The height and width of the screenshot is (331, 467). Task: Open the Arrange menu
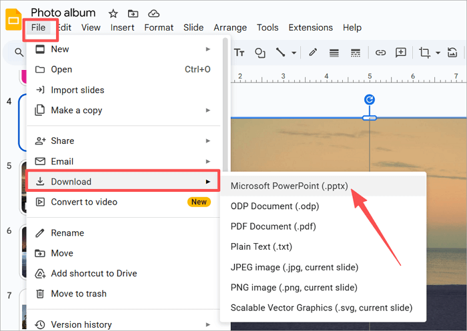point(230,28)
